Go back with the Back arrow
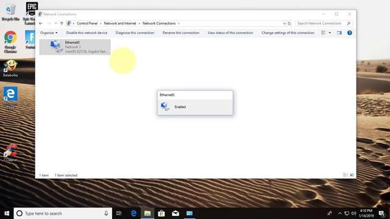Viewport: 390px width, 219px height. tap(41, 23)
